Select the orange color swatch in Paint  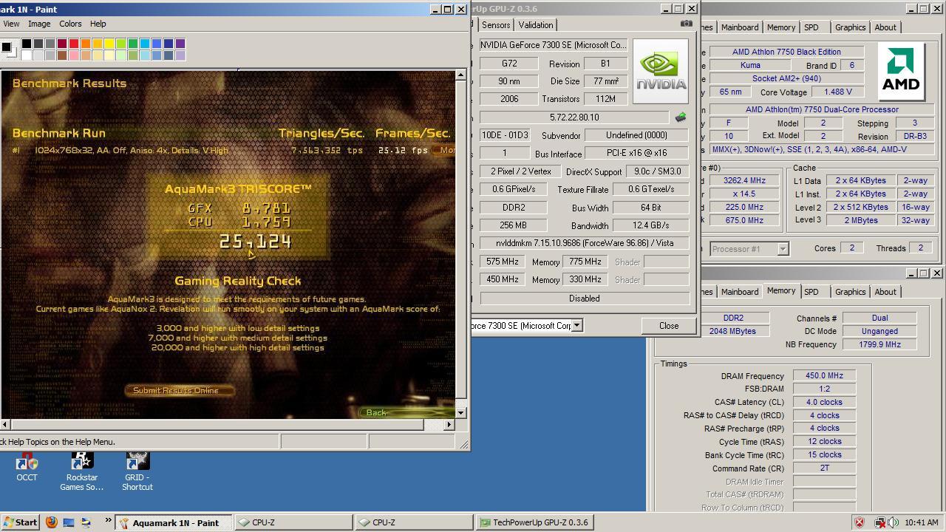pyautogui.click(x=86, y=44)
